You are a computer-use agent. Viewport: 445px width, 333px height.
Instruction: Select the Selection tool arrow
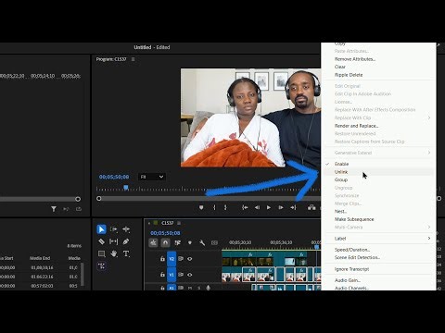(101, 229)
